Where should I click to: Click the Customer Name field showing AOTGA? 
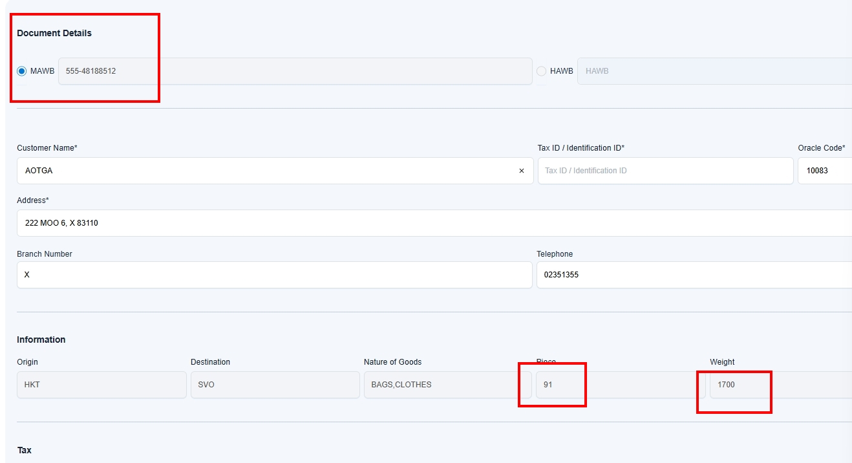pos(265,171)
